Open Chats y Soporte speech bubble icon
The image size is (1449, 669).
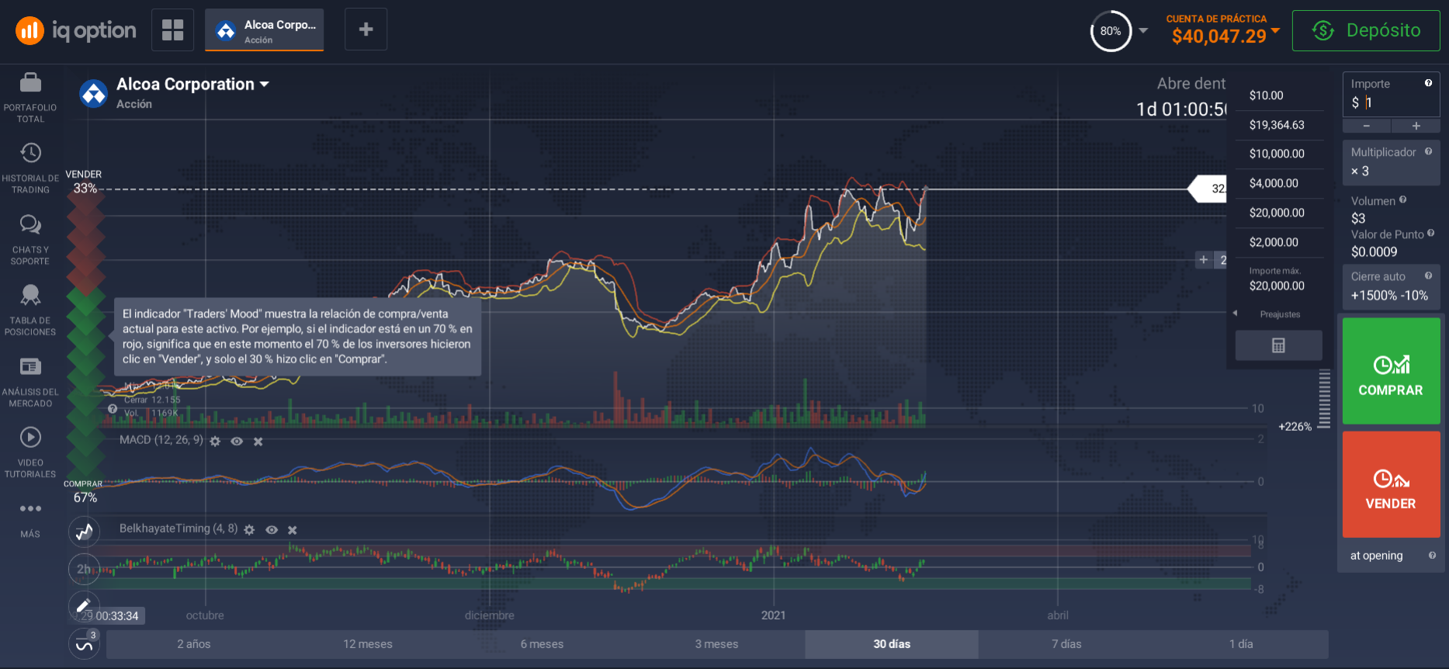[x=30, y=224]
